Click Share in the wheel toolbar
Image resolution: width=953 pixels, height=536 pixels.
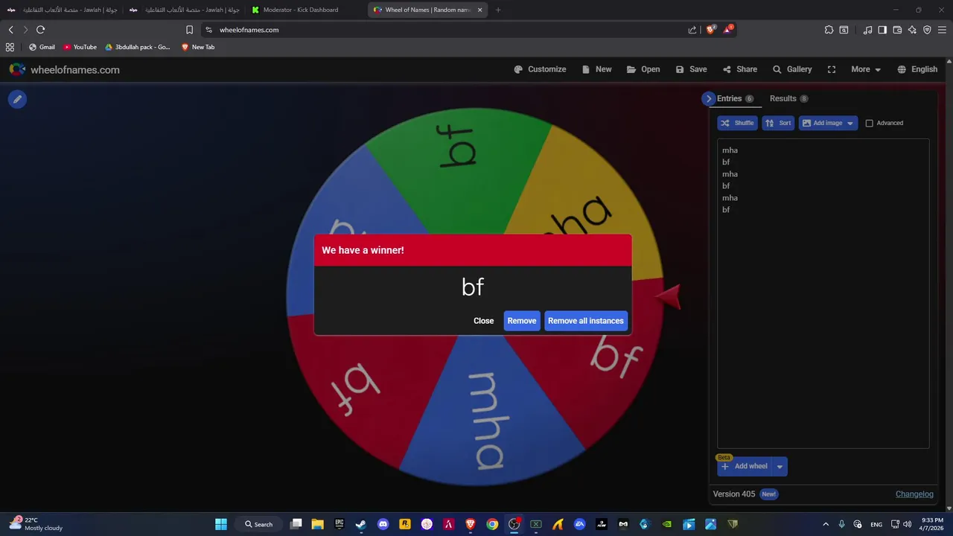click(x=739, y=69)
